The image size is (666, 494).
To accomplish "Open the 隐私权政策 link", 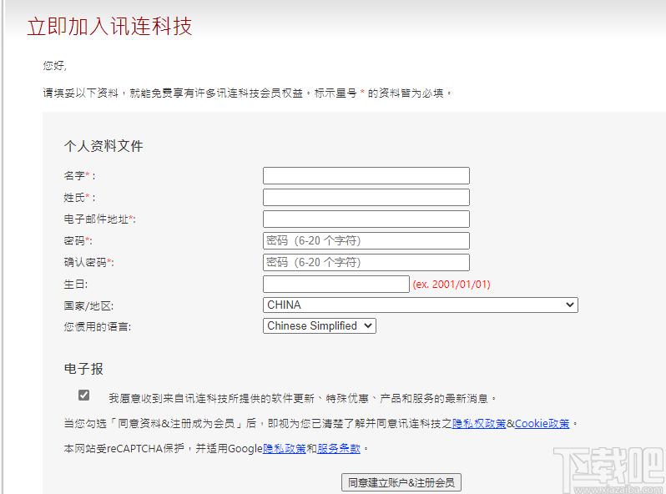I will pyautogui.click(x=479, y=424).
